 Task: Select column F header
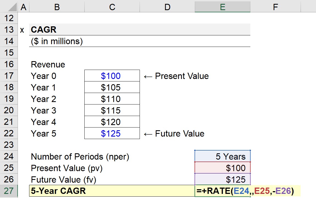pyautogui.click(x=275, y=7)
